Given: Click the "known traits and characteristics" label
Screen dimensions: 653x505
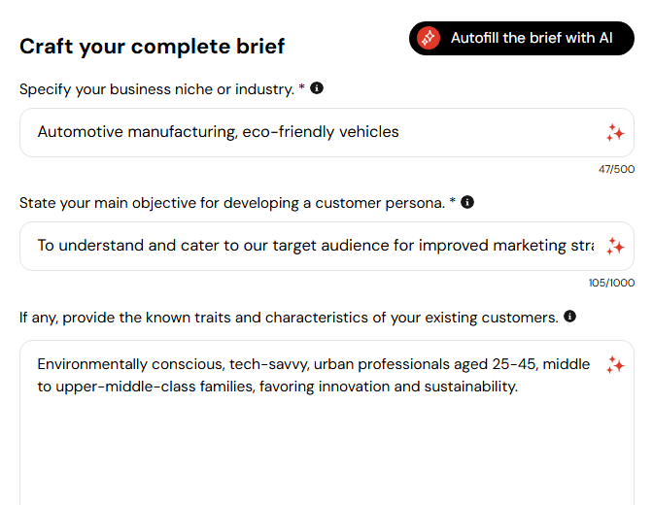Looking at the screenshot, I should (289, 318).
